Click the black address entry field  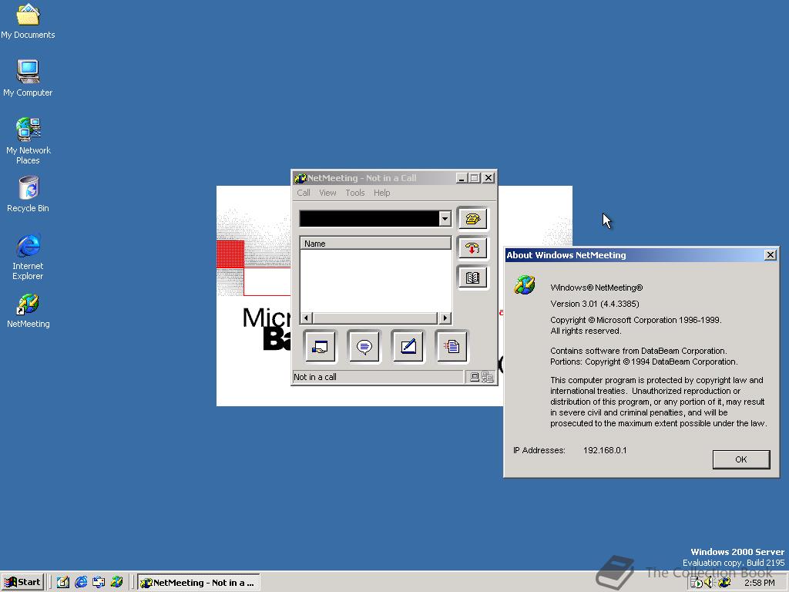[369, 218]
